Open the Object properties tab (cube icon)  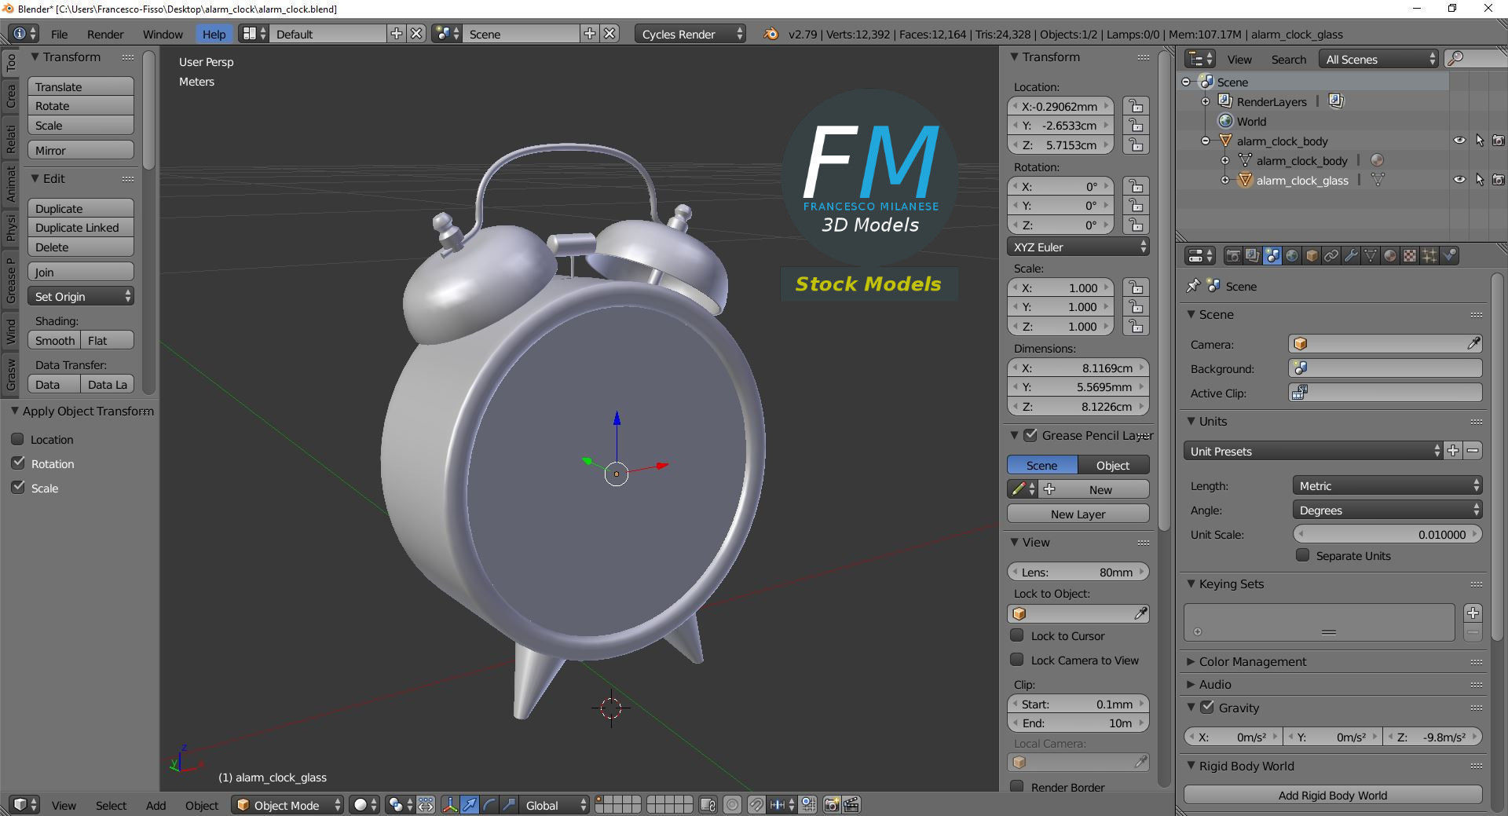coord(1312,256)
